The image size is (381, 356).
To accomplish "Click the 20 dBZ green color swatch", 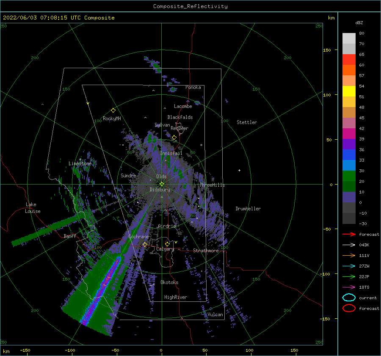I will tap(349, 186).
